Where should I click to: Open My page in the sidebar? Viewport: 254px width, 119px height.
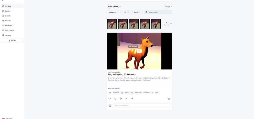[12, 6]
